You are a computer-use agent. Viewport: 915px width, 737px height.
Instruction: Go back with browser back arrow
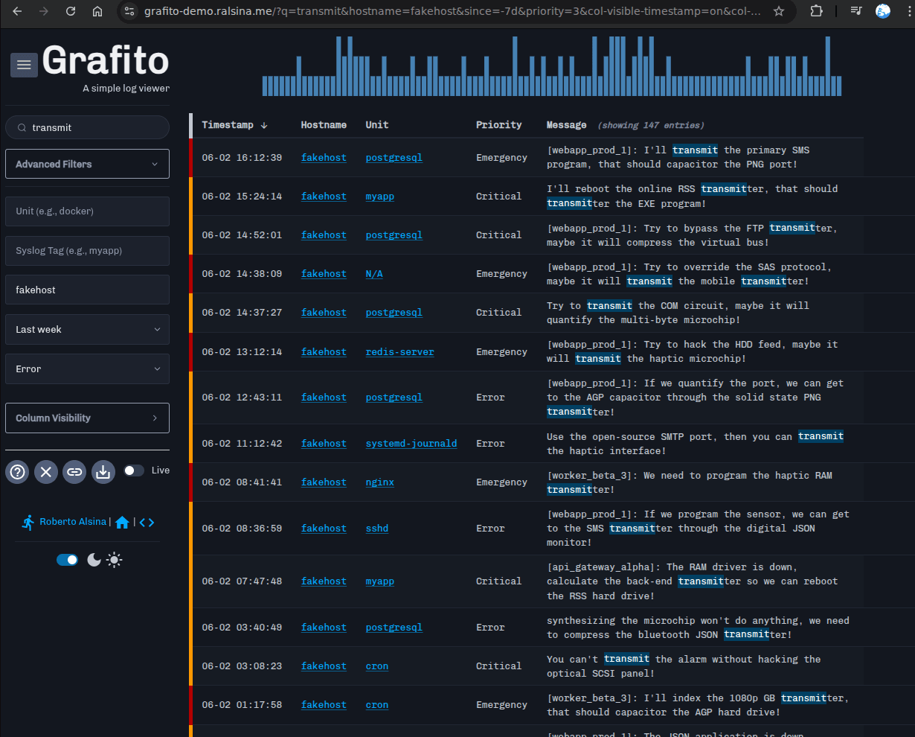point(17,11)
